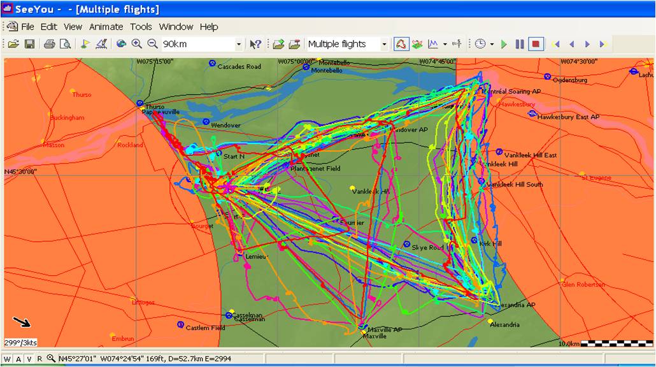Click the globe map view icon
Screen dimensions: 656x367
point(121,44)
